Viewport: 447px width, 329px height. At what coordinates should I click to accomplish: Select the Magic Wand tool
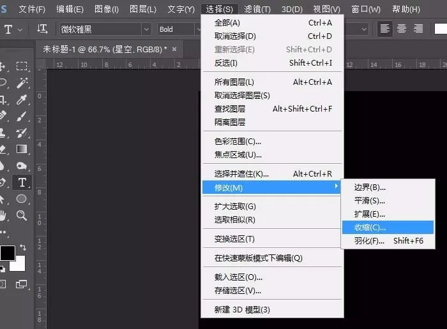[22, 82]
